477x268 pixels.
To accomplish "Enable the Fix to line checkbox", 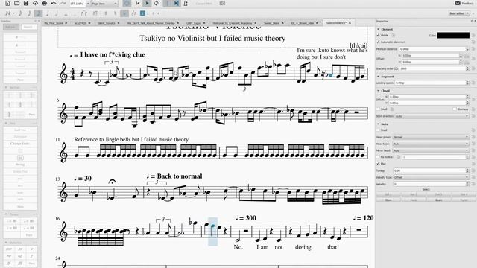I will (x=378, y=157).
